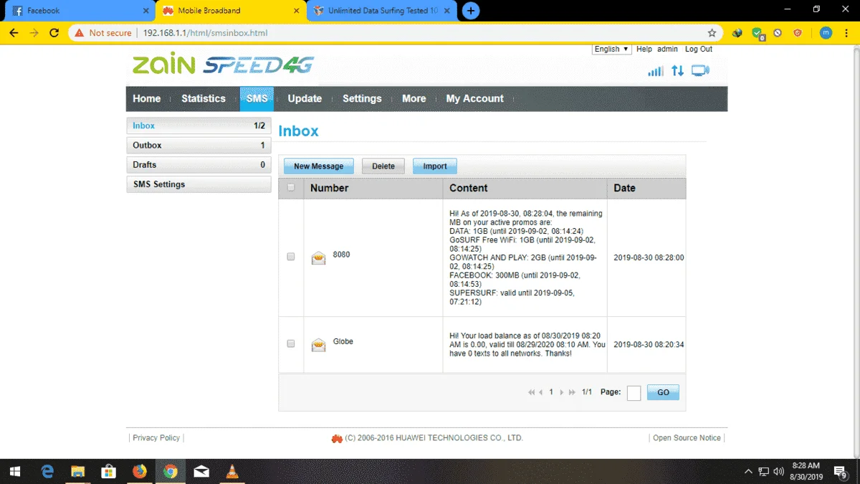
Task: Click the Chrome profile avatar icon
Action: [x=826, y=33]
